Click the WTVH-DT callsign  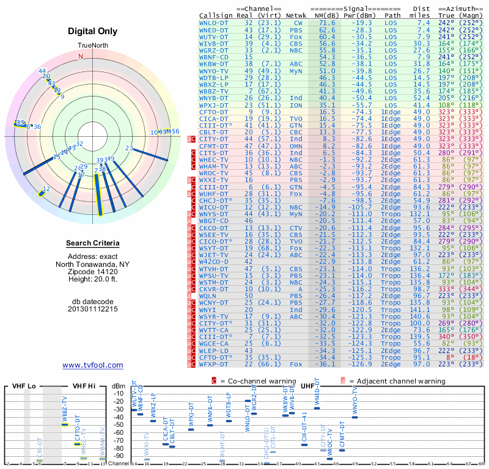click(213, 269)
